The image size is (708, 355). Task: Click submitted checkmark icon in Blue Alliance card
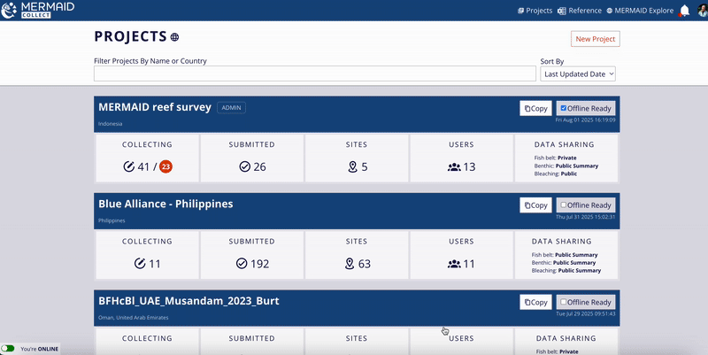click(242, 263)
